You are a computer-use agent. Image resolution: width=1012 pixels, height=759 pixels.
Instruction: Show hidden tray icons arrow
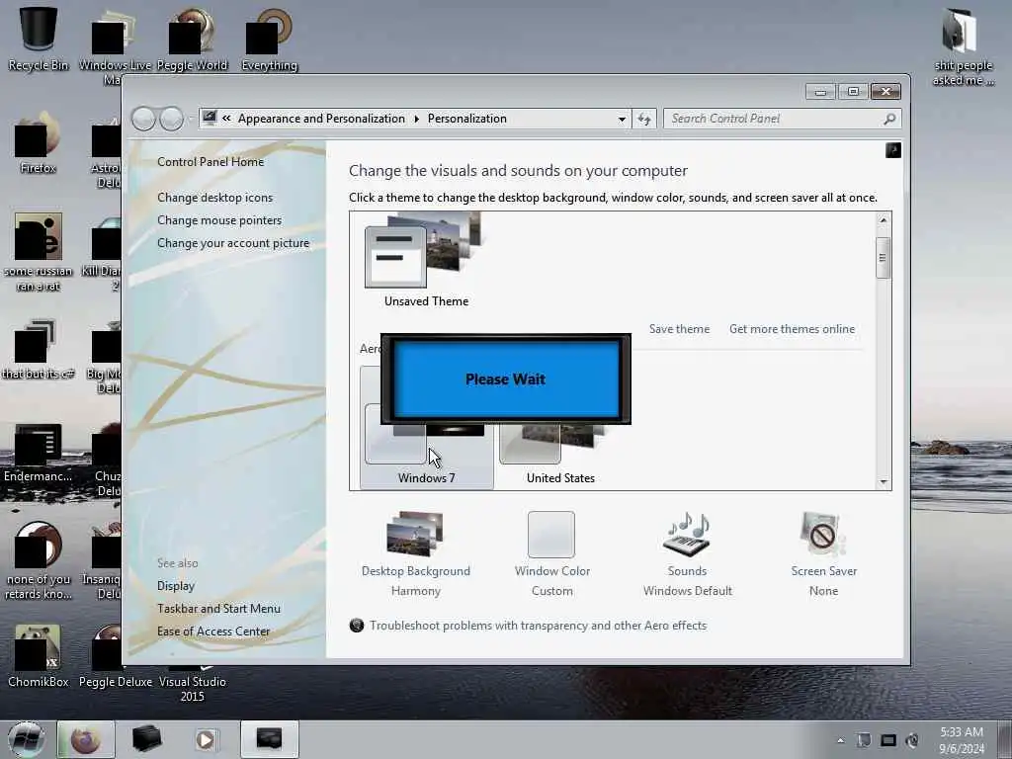tap(840, 740)
